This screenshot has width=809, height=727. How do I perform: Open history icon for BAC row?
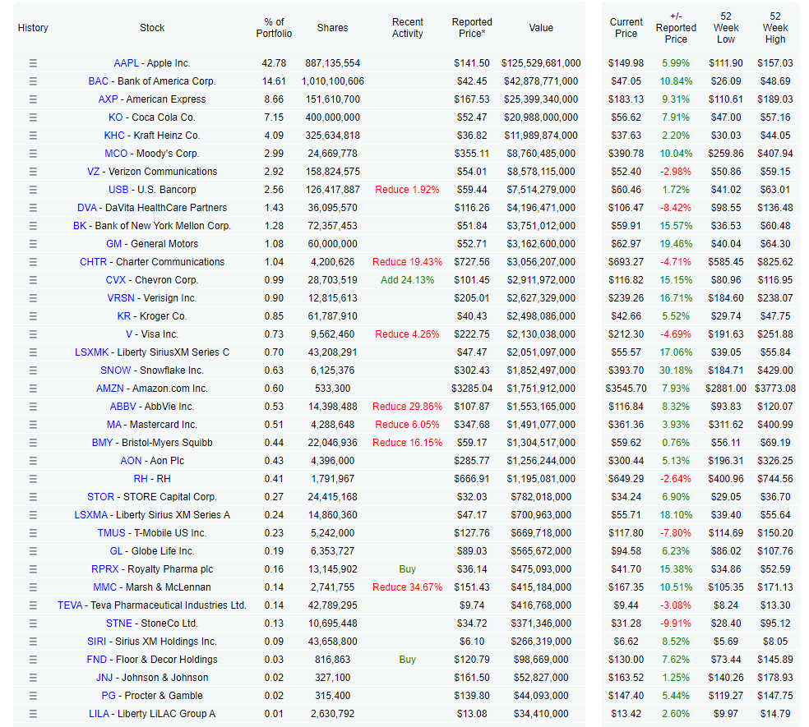pos(33,81)
